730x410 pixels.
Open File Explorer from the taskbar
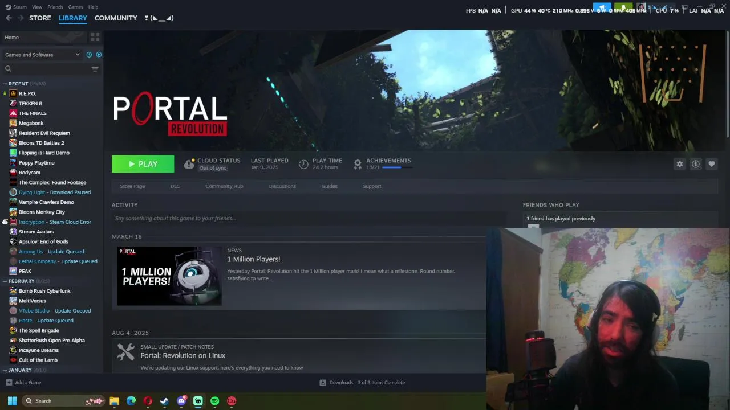(114, 401)
